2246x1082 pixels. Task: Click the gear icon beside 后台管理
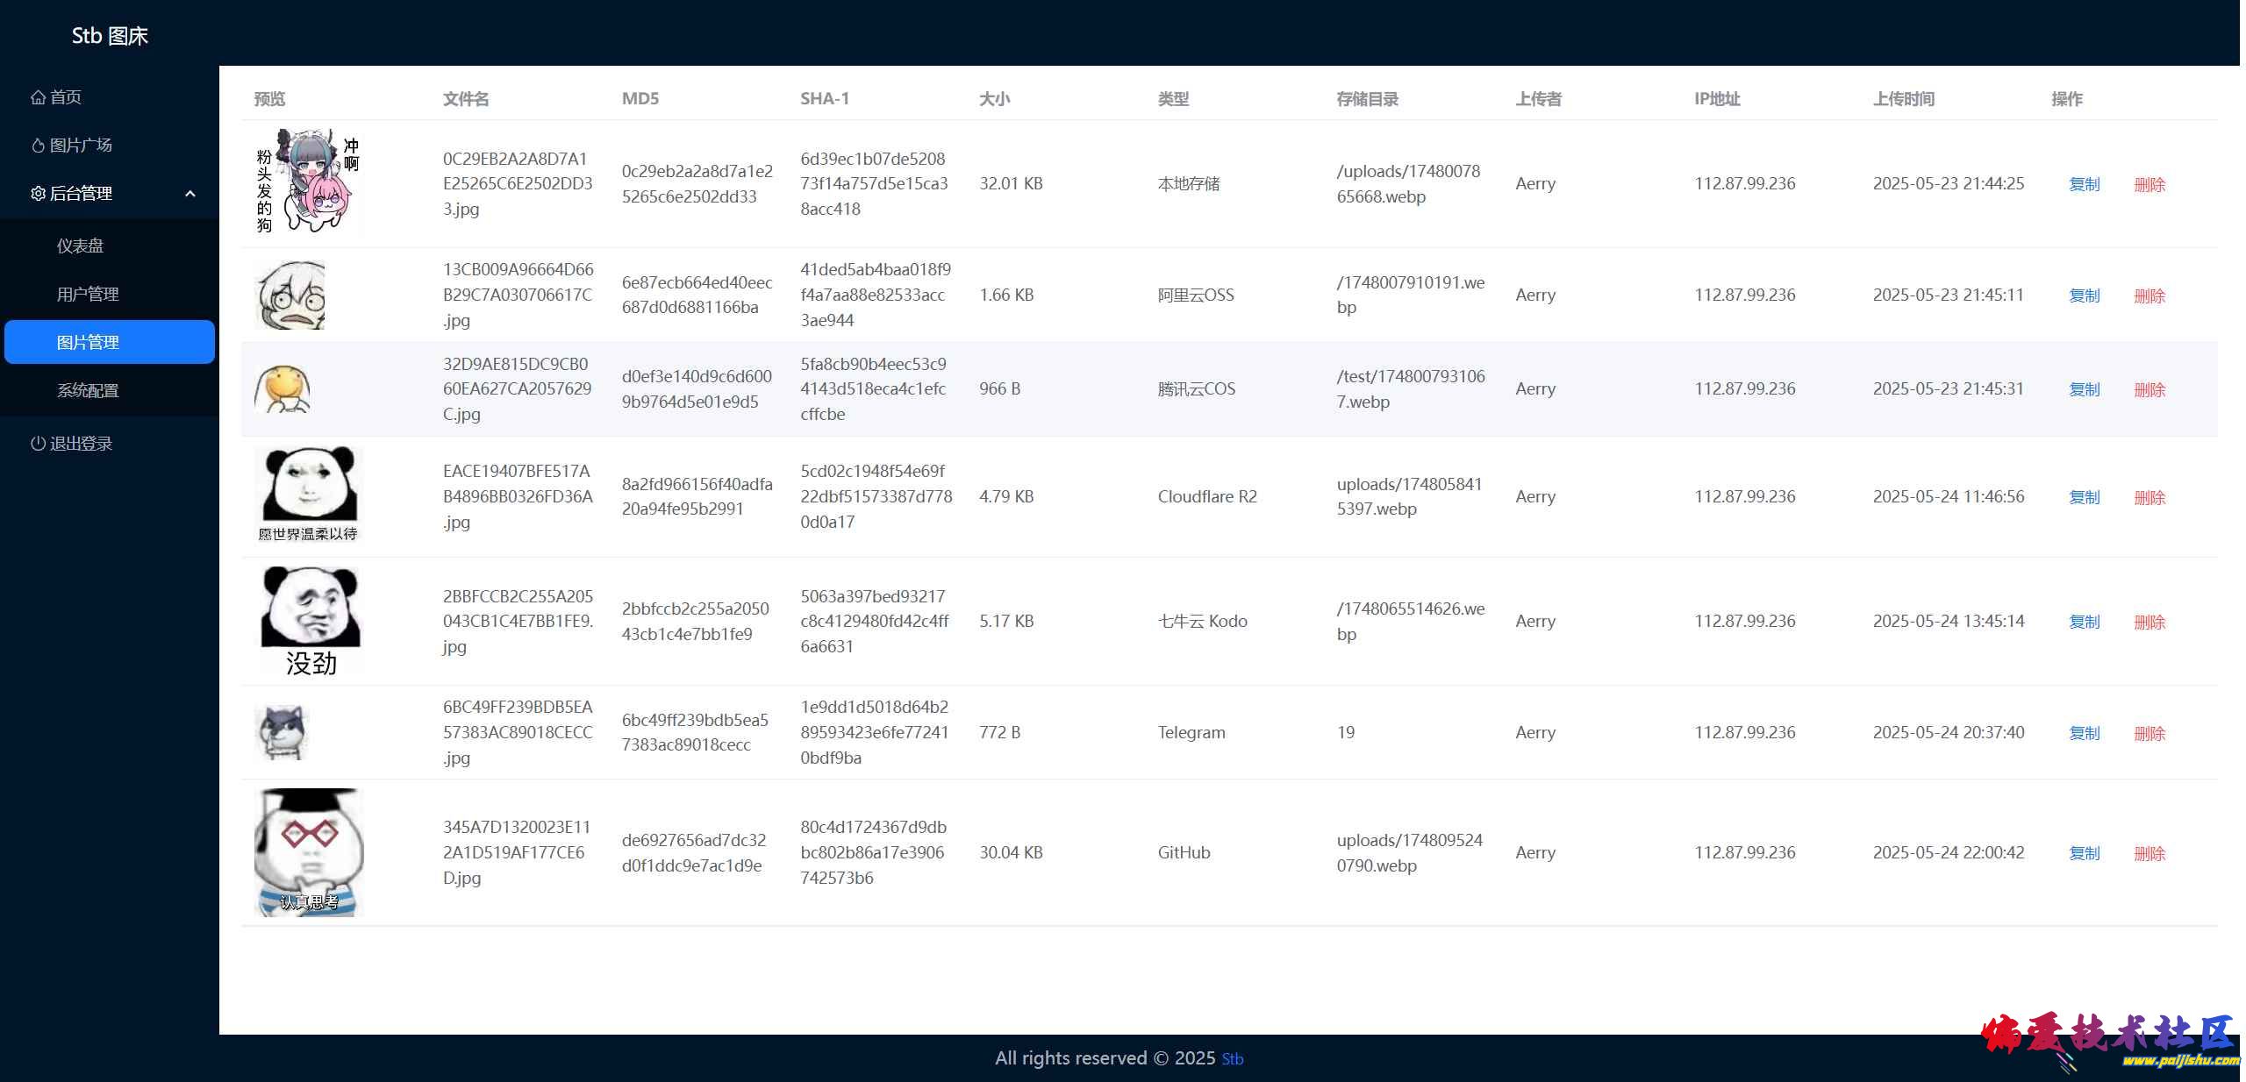click(38, 194)
